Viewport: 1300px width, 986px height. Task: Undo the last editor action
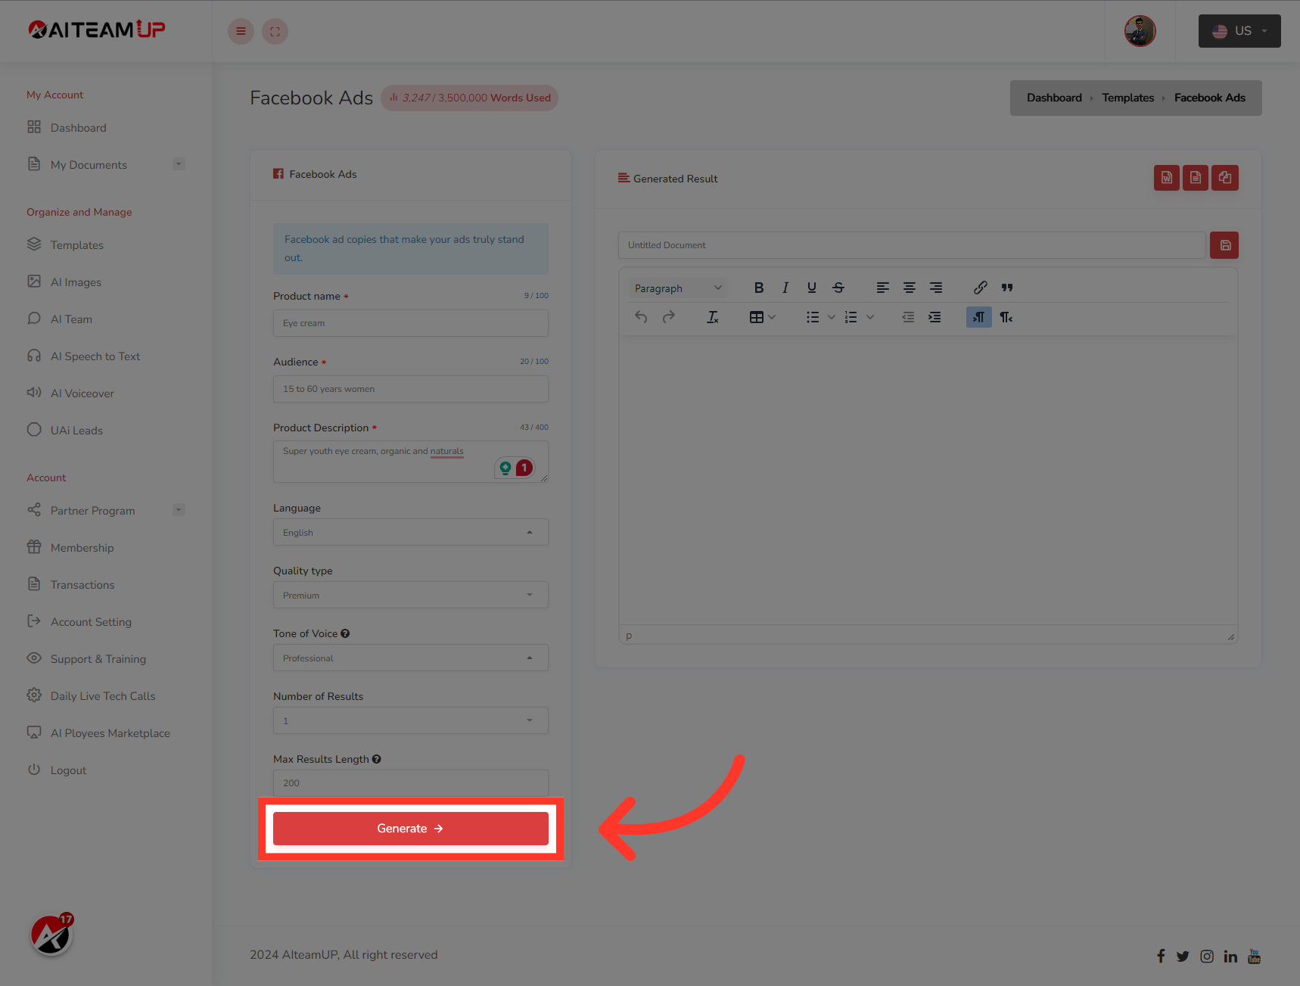641,317
